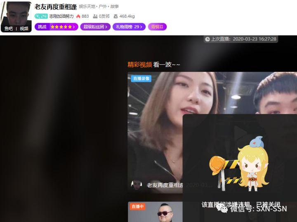Open video titled 老友再度重相逢

click(x=165, y=185)
